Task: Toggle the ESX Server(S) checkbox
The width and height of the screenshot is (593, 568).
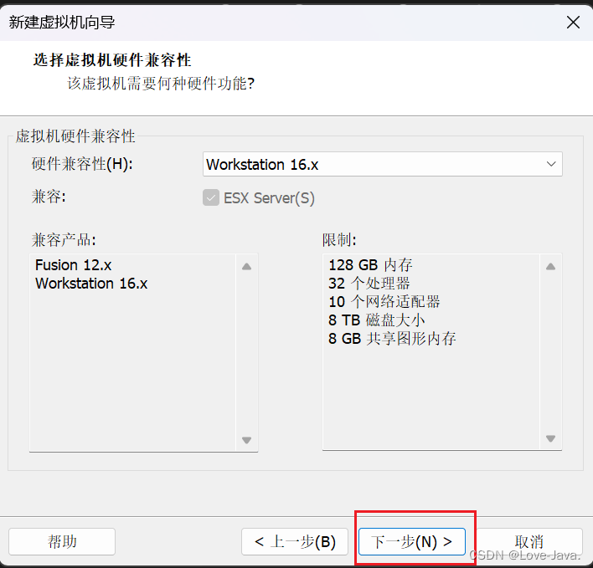Action: tap(211, 198)
